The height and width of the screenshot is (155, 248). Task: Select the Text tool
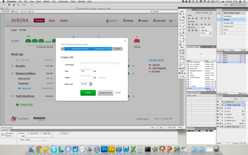coord(184,42)
